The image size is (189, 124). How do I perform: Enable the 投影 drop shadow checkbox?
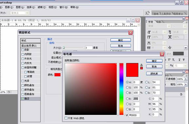pyautogui.click(x=23, y=50)
